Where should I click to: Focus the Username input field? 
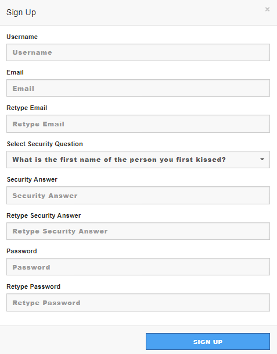point(138,52)
